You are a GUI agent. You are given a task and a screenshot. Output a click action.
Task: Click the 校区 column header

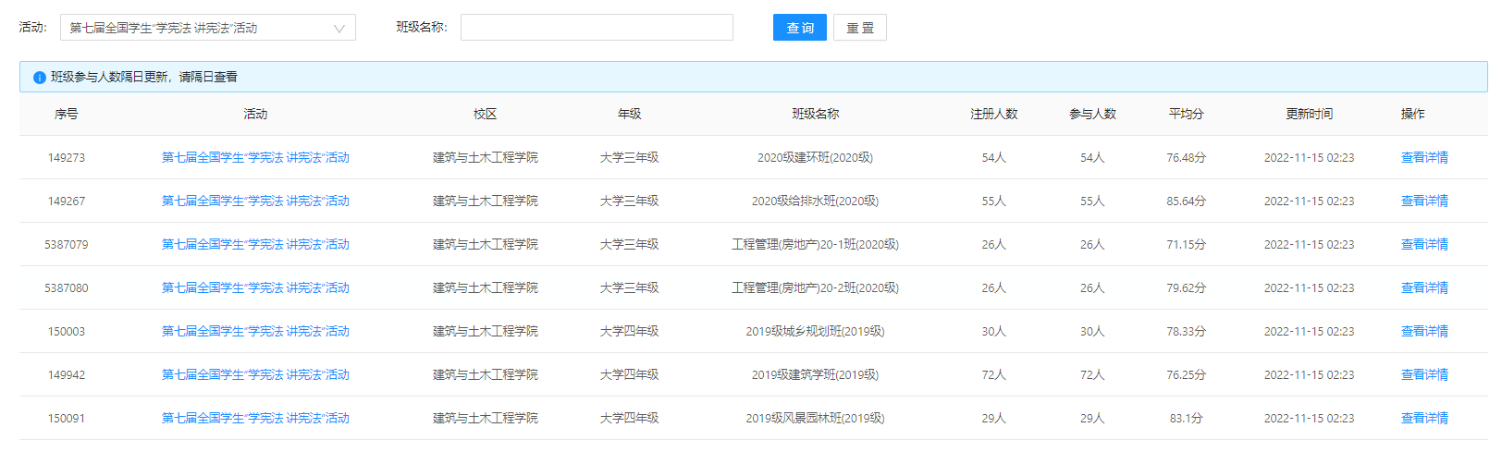click(486, 114)
